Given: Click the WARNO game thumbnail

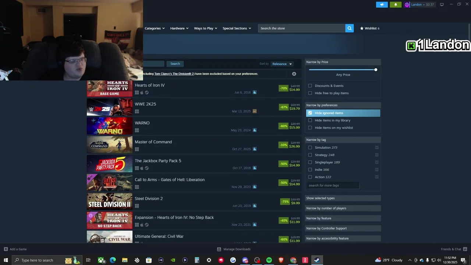Looking at the screenshot, I should [x=110, y=126].
